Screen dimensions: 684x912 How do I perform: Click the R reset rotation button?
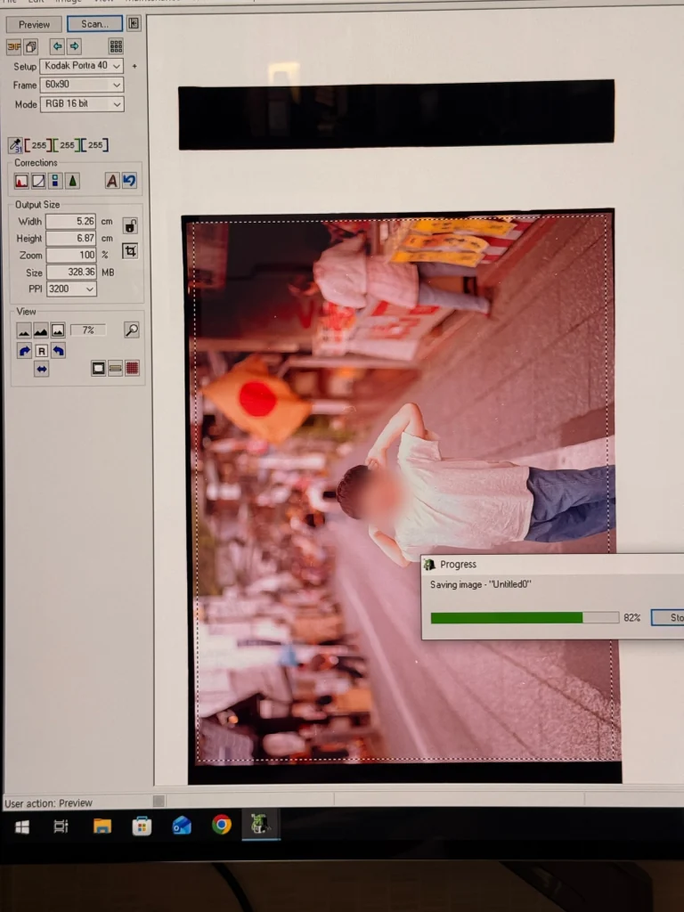click(41, 351)
